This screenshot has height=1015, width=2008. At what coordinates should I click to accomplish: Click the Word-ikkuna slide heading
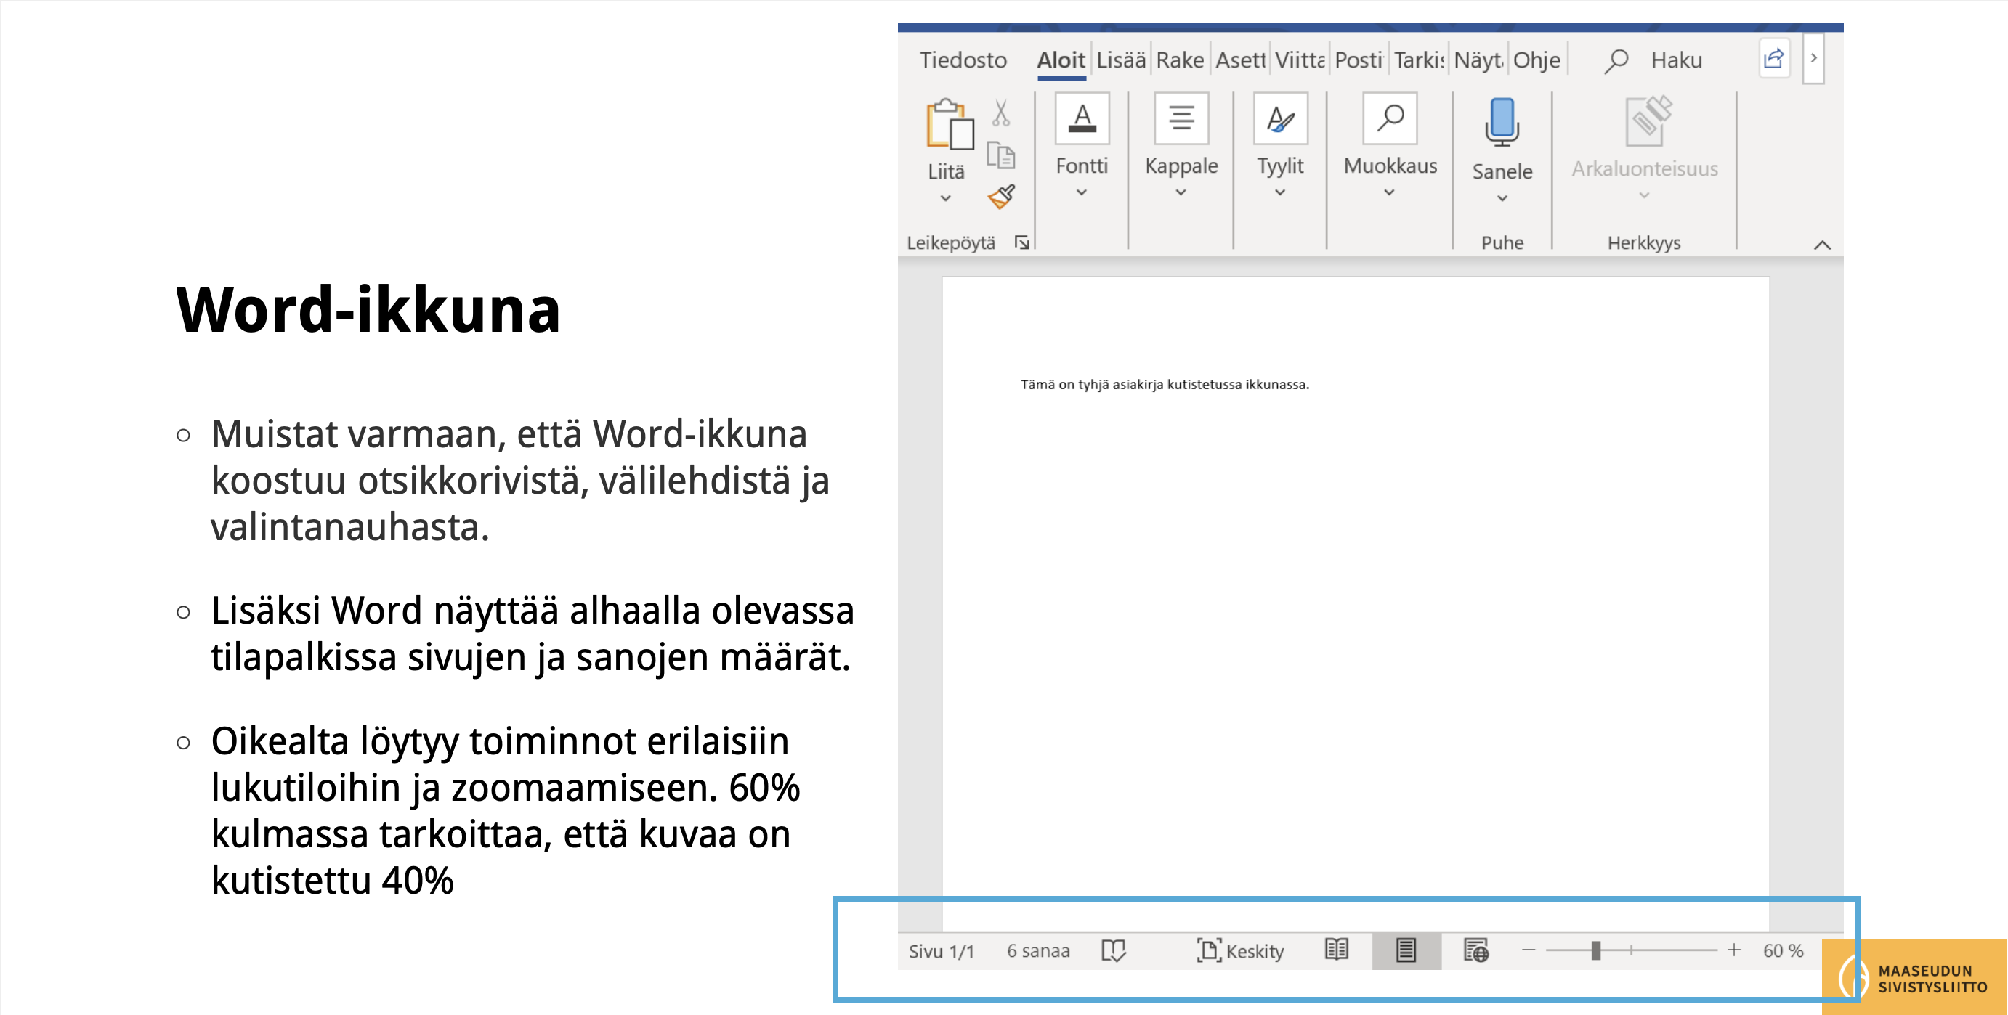point(368,309)
